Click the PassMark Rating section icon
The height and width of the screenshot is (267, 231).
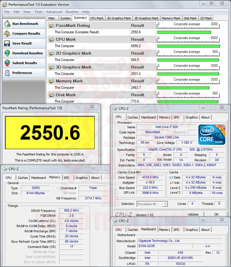tap(52, 26)
